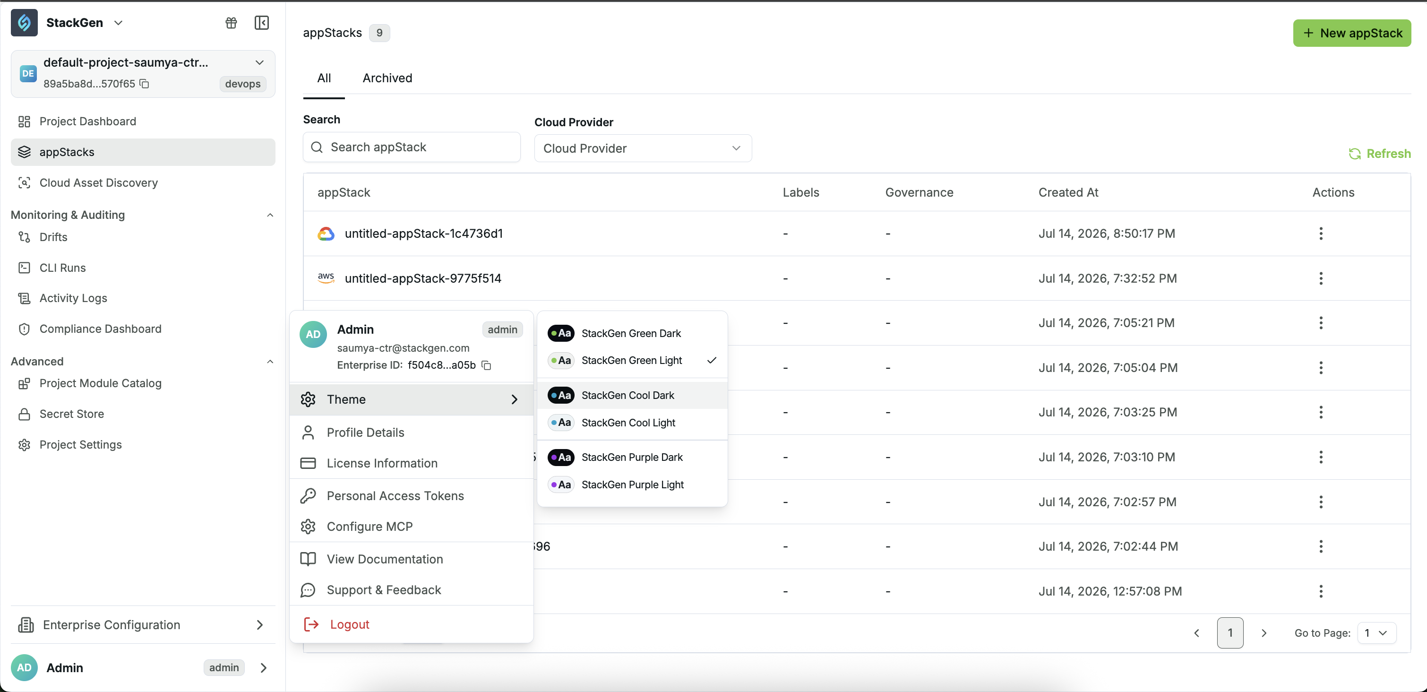Expand Enterprise Configuration
1427x692 pixels.
143,625
